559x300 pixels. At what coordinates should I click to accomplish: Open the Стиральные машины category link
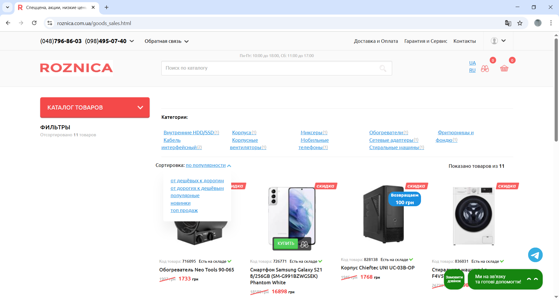pyautogui.click(x=394, y=148)
